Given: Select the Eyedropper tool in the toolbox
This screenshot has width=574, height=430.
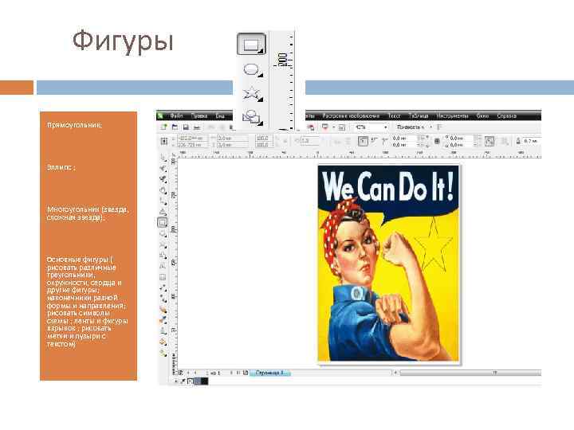Looking at the screenshot, I should pyautogui.click(x=163, y=321).
